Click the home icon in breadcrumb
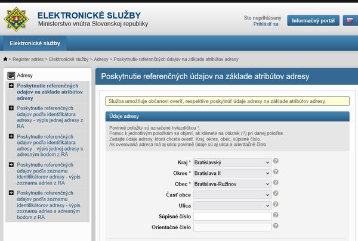 coord(5,60)
